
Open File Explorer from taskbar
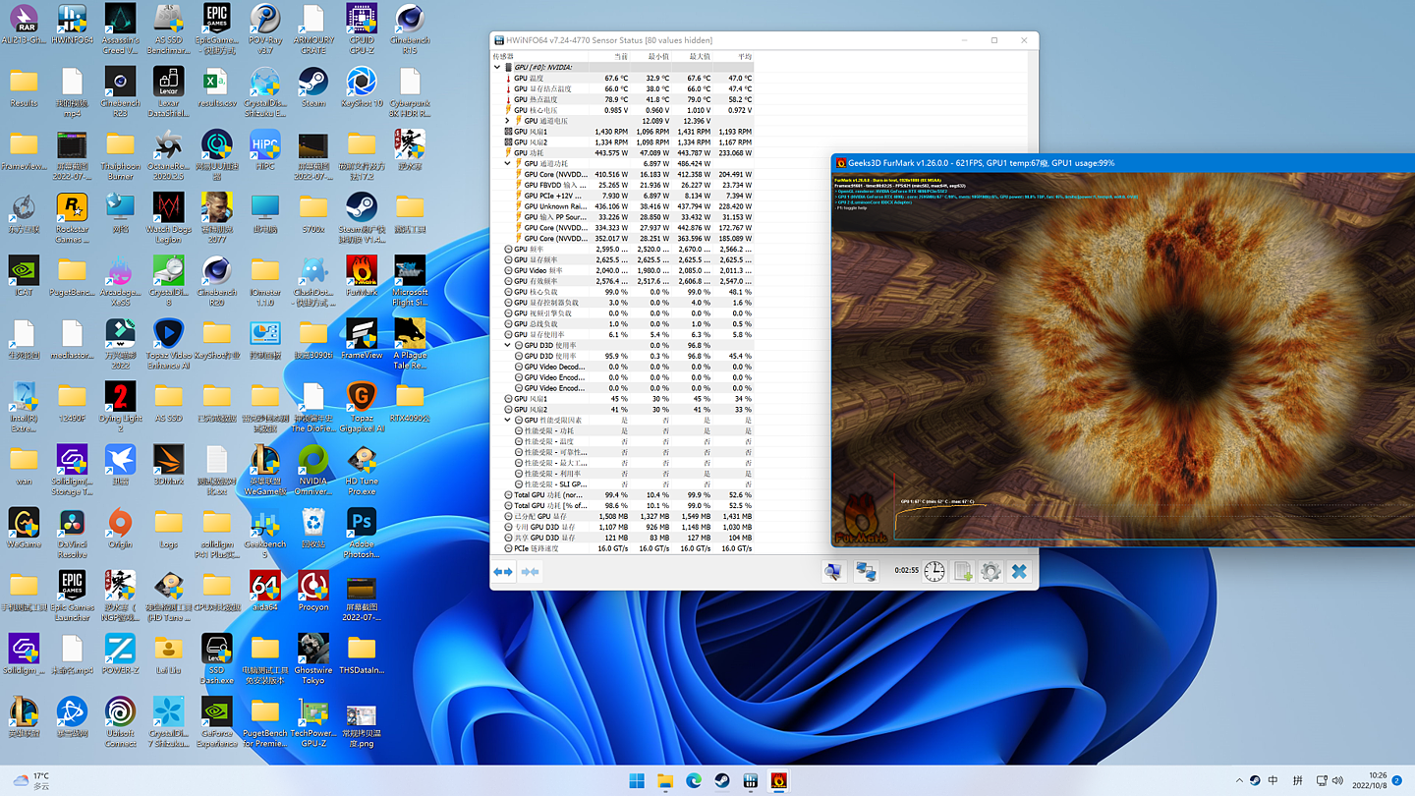tap(665, 781)
